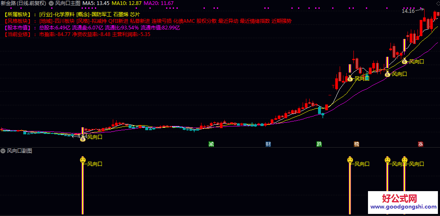The width and height of the screenshot is (440, 216).
Task: Click the 四川板块 region text
Action: tap(65, 21)
